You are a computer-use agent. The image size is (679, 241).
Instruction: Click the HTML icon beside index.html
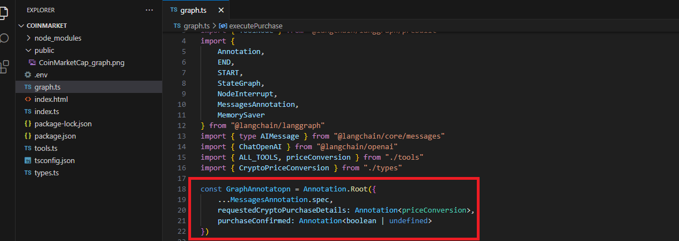pyautogui.click(x=28, y=99)
